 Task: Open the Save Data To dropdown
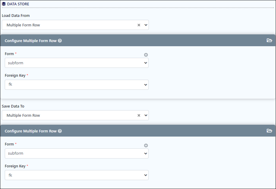146,116
